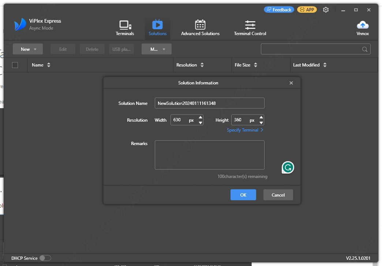The image size is (382, 266).
Task: Select the Solutions tab icon
Action: [x=158, y=25]
